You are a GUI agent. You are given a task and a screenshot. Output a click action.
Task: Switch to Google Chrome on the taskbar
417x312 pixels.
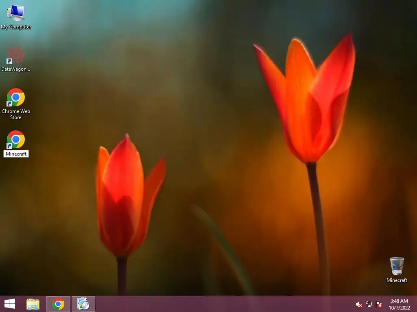coord(58,304)
